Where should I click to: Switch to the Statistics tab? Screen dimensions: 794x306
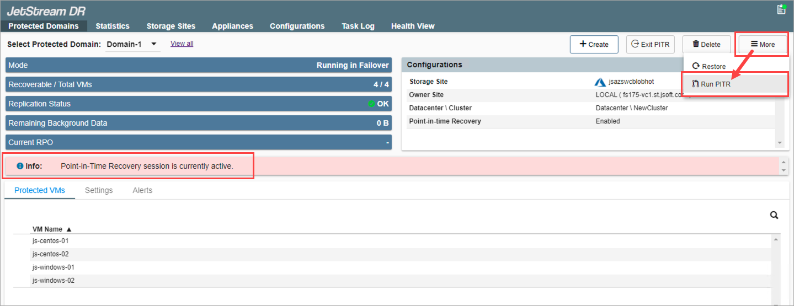tap(113, 26)
